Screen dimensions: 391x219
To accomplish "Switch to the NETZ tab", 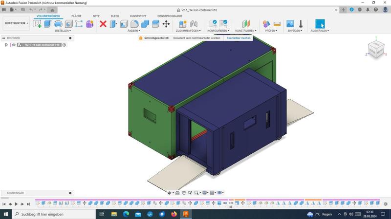I will 96,16.
